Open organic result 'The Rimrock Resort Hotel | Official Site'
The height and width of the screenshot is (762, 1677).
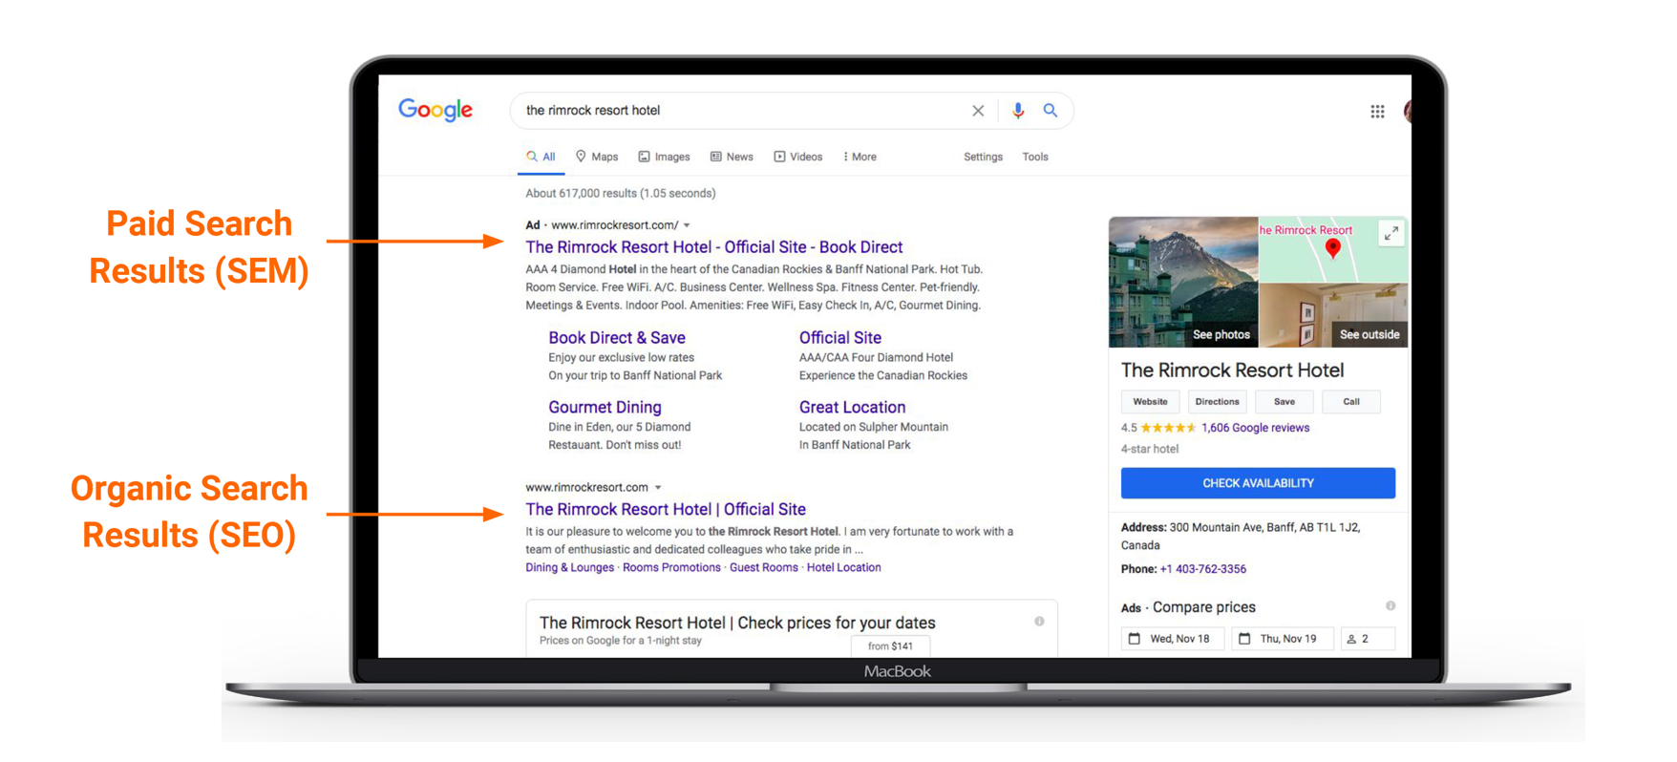(x=666, y=510)
